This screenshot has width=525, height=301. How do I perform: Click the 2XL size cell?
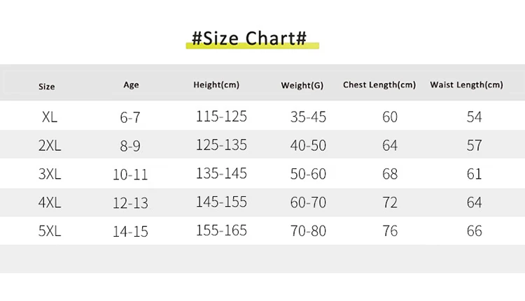(50, 145)
